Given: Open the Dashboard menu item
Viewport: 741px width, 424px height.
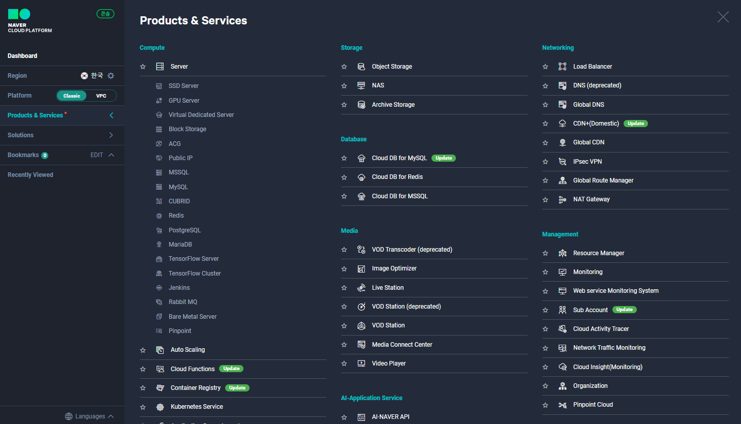Looking at the screenshot, I should (22, 56).
